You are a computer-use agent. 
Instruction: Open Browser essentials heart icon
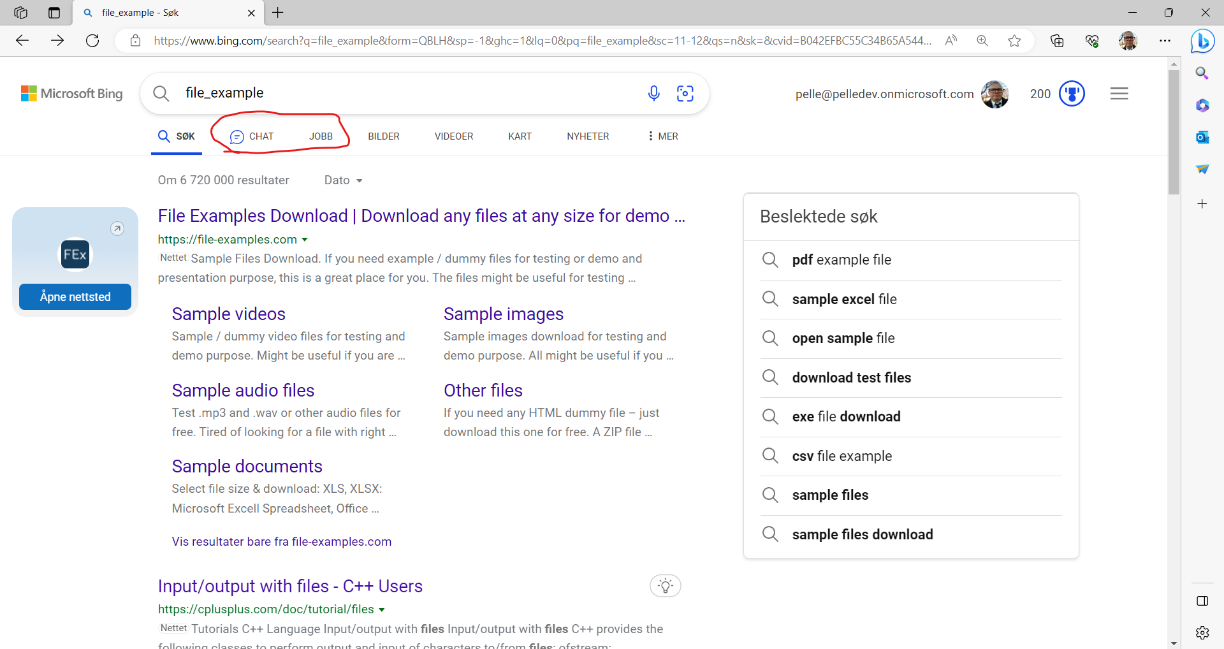tap(1092, 41)
